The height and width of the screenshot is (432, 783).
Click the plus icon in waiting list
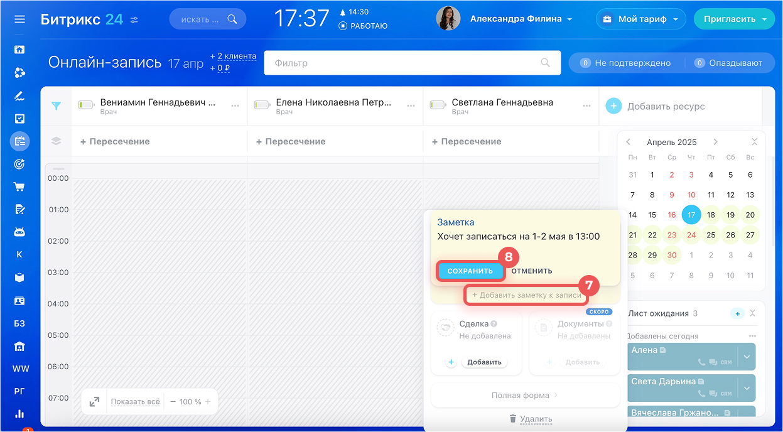[738, 313]
